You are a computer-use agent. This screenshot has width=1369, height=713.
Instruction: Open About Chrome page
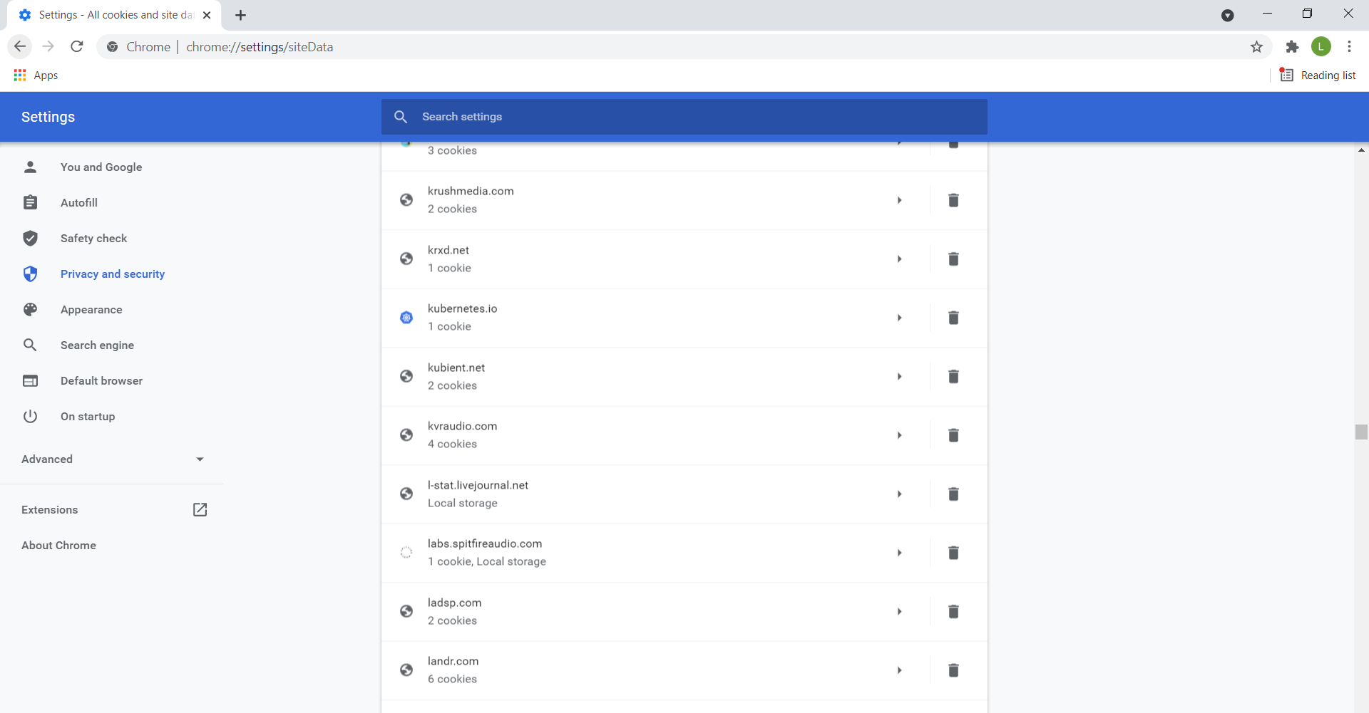pos(58,546)
